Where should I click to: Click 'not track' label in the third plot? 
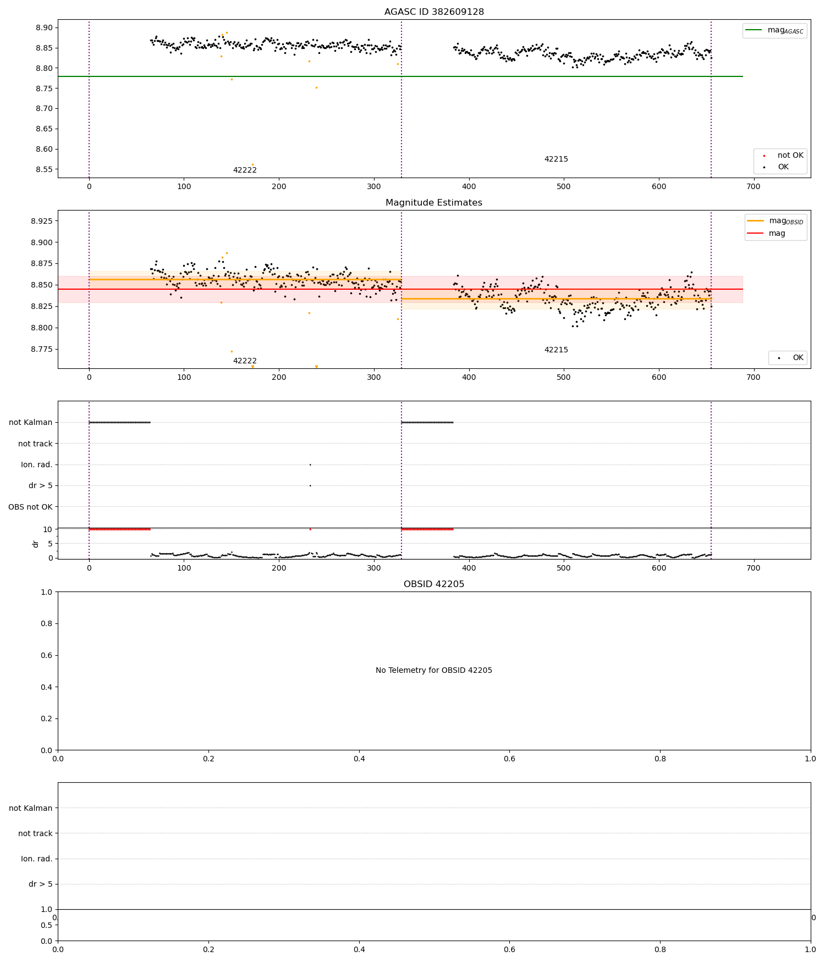point(35,444)
